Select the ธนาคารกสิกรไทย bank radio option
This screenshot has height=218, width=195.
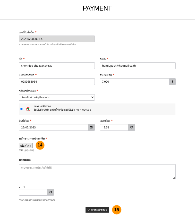21,109
